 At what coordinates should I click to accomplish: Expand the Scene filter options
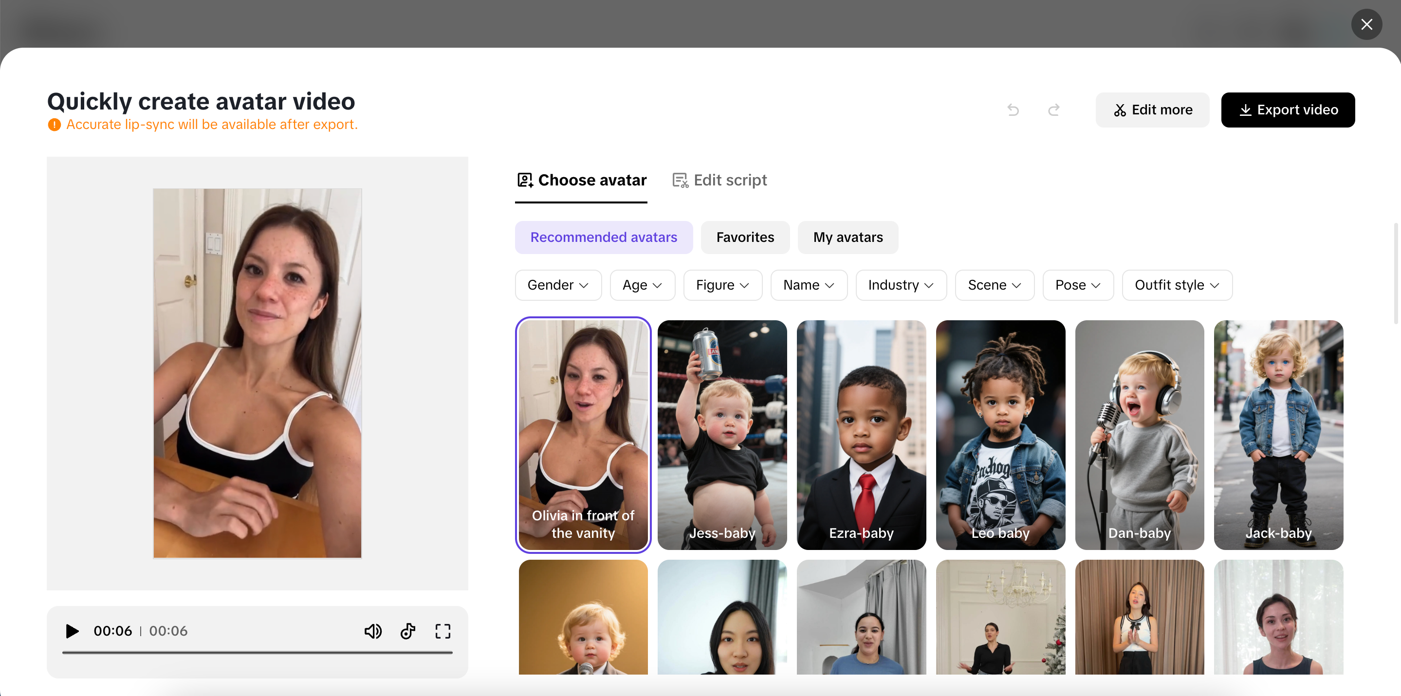[994, 285]
